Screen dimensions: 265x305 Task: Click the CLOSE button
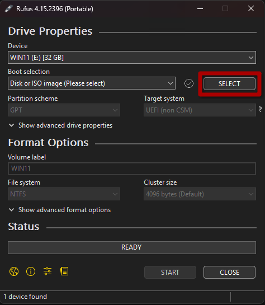point(229,273)
